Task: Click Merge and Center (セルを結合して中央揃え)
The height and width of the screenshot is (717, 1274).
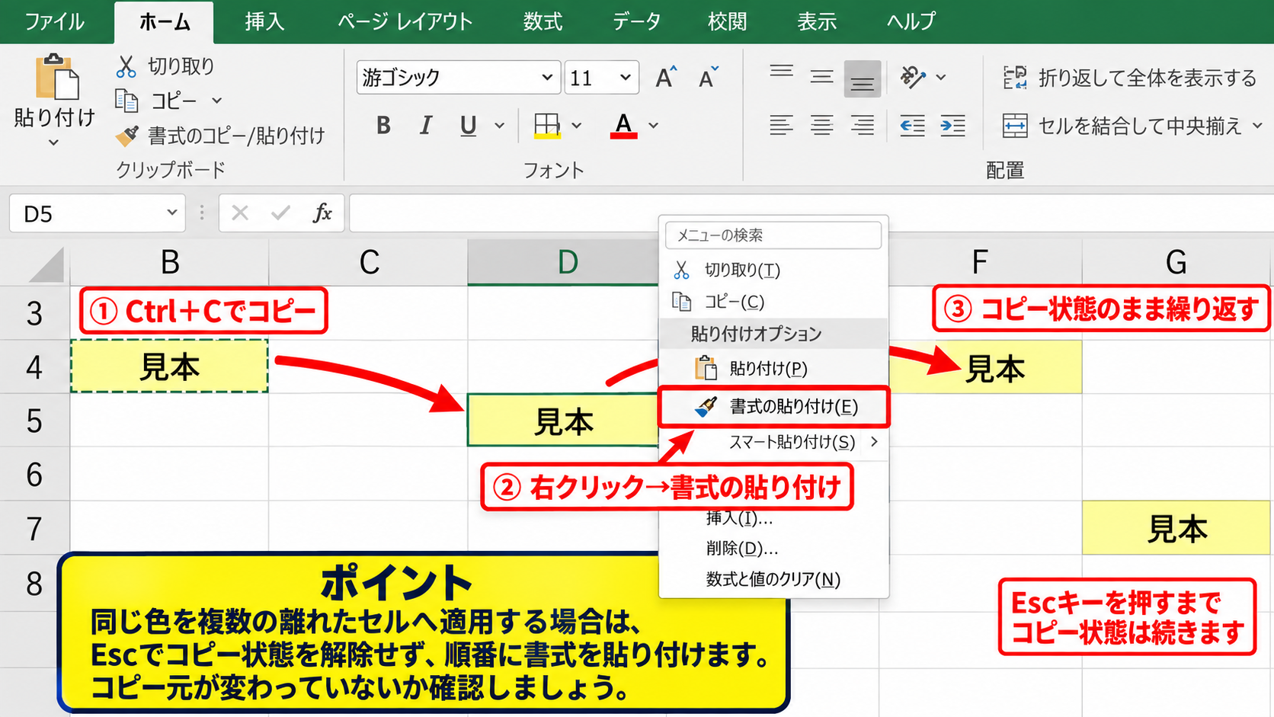Action: coord(1122,126)
